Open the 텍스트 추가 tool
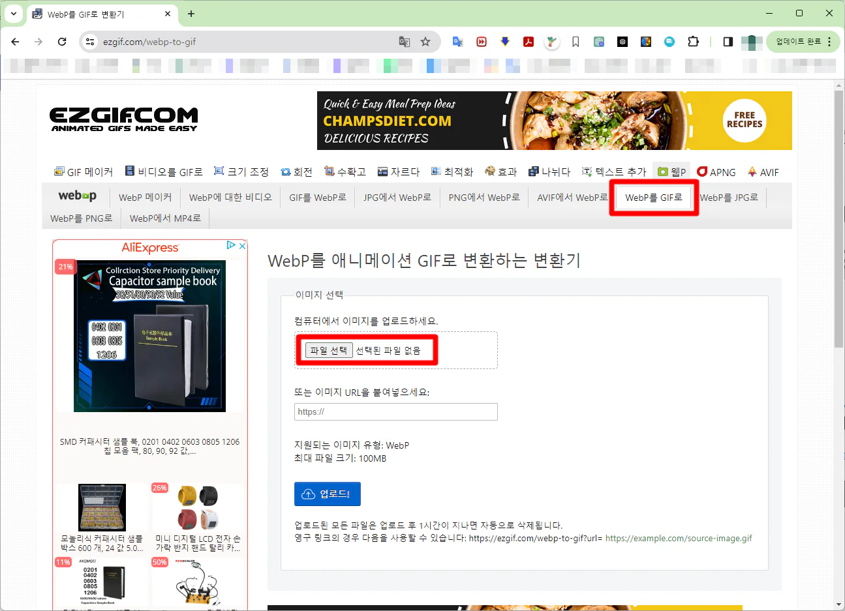Viewport: 845px width, 611px height. pyautogui.click(x=614, y=172)
